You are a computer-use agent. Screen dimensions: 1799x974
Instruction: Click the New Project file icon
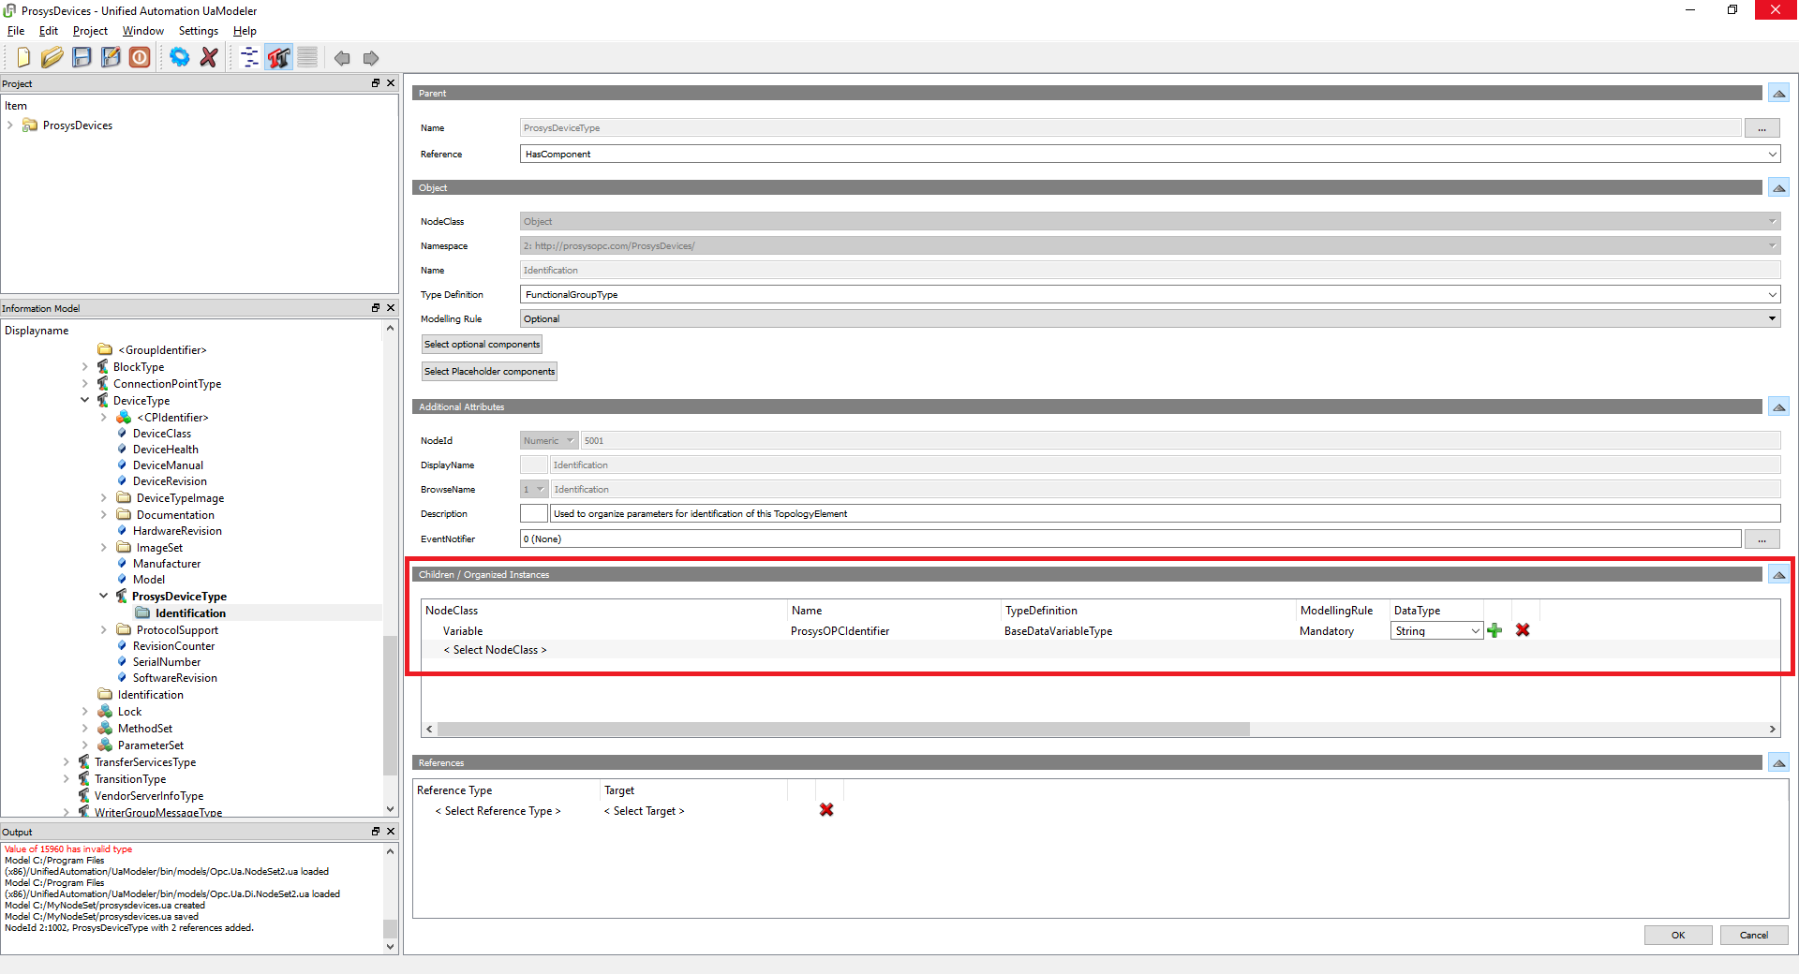click(x=23, y=58)
